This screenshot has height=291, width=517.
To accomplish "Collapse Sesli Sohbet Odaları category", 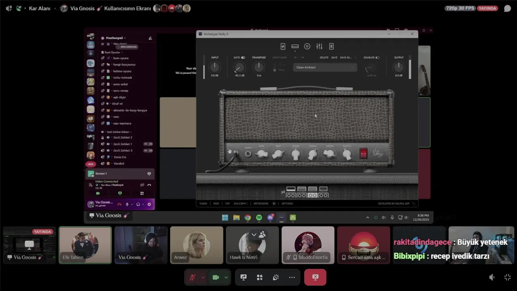I will coord(117,132).
